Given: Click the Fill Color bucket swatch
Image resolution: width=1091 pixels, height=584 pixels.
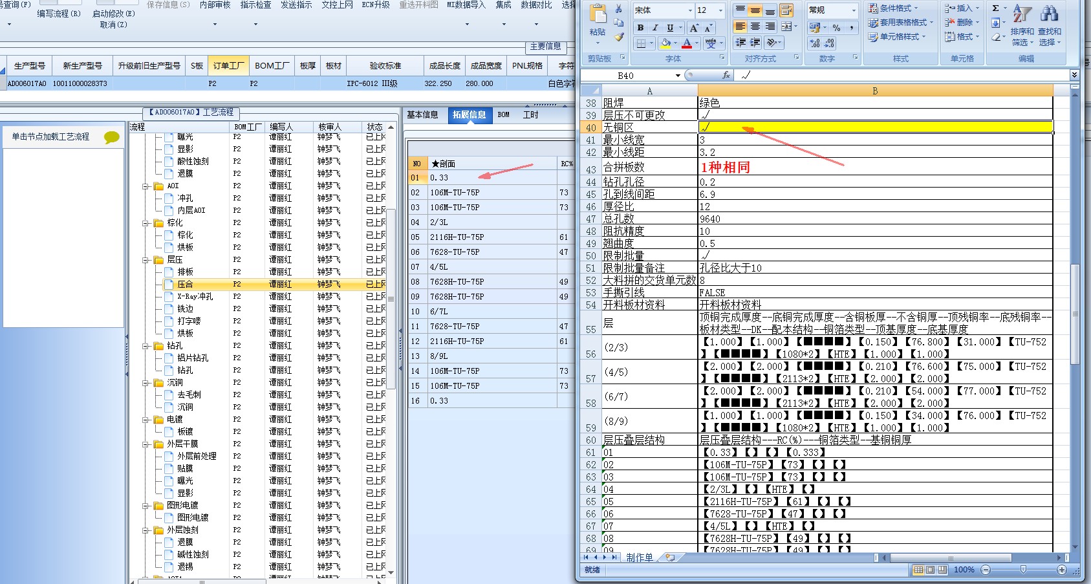Looking at the screenshot, I should (x=665, y=43).
